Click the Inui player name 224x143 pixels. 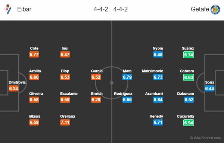[x=65, y=48]
